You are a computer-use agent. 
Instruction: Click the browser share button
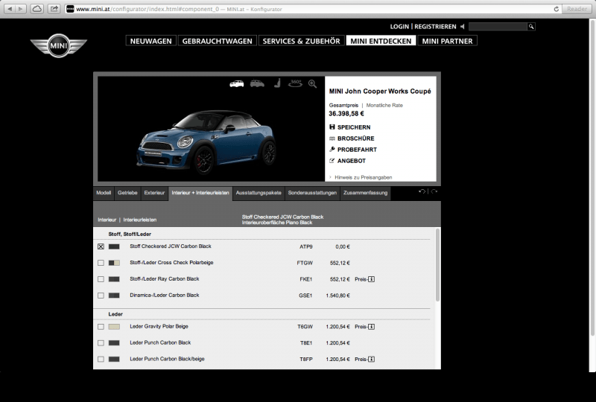pos(54,9)
